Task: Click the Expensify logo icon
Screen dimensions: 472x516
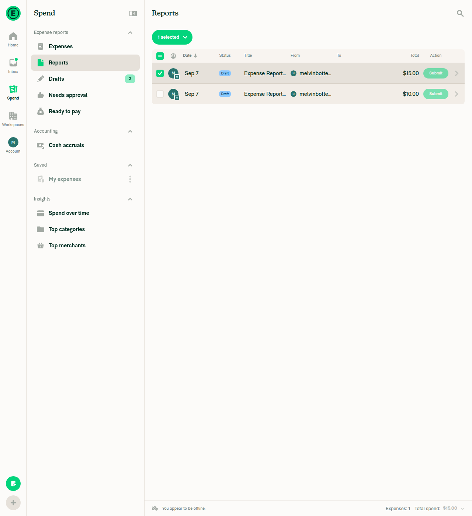Action: coord(13,13)
